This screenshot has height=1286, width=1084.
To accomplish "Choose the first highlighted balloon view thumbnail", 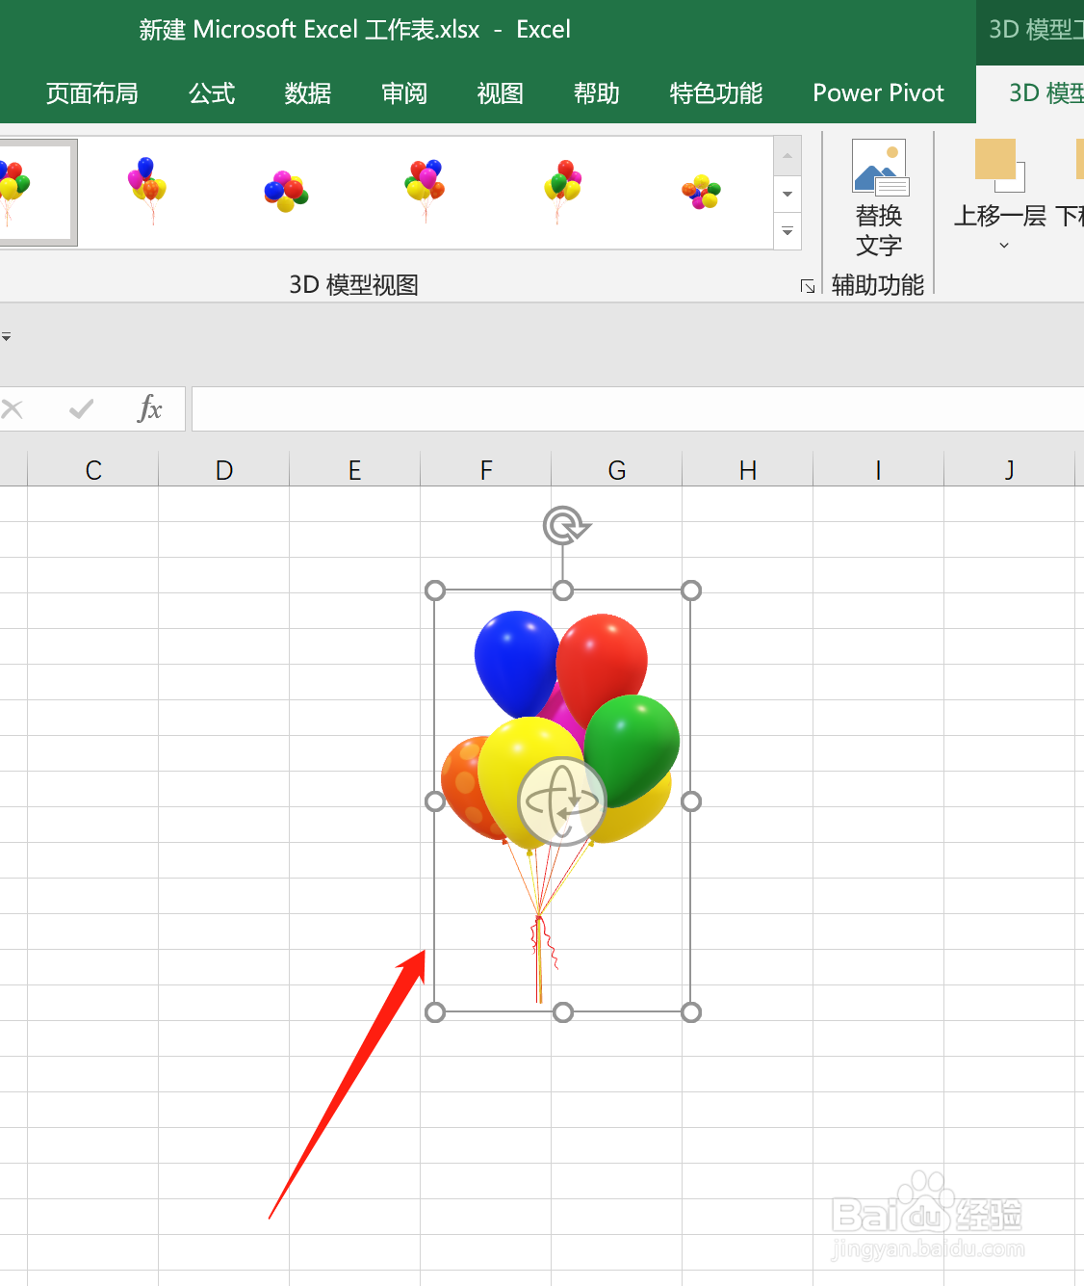I will coord(37,192).
